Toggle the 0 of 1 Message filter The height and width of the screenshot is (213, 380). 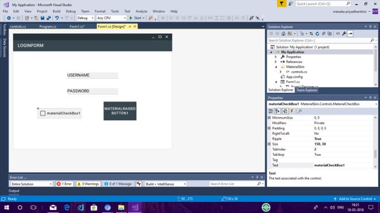click(x=118, y=184)
